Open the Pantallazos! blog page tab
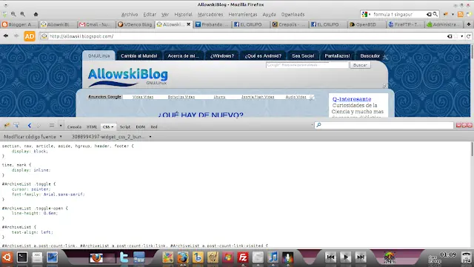 pyautogui.click(x=337, y=56)
